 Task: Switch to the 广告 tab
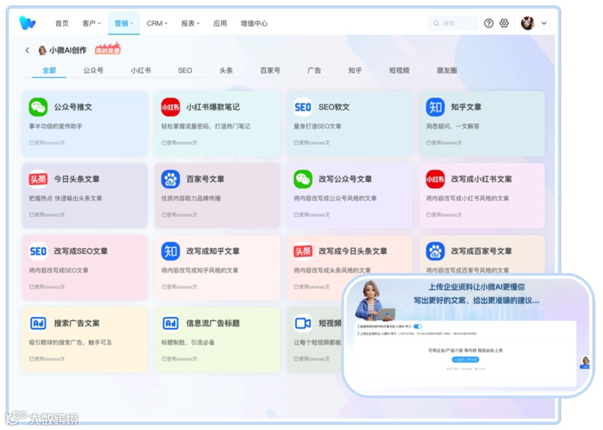click(x=314, y=70)
